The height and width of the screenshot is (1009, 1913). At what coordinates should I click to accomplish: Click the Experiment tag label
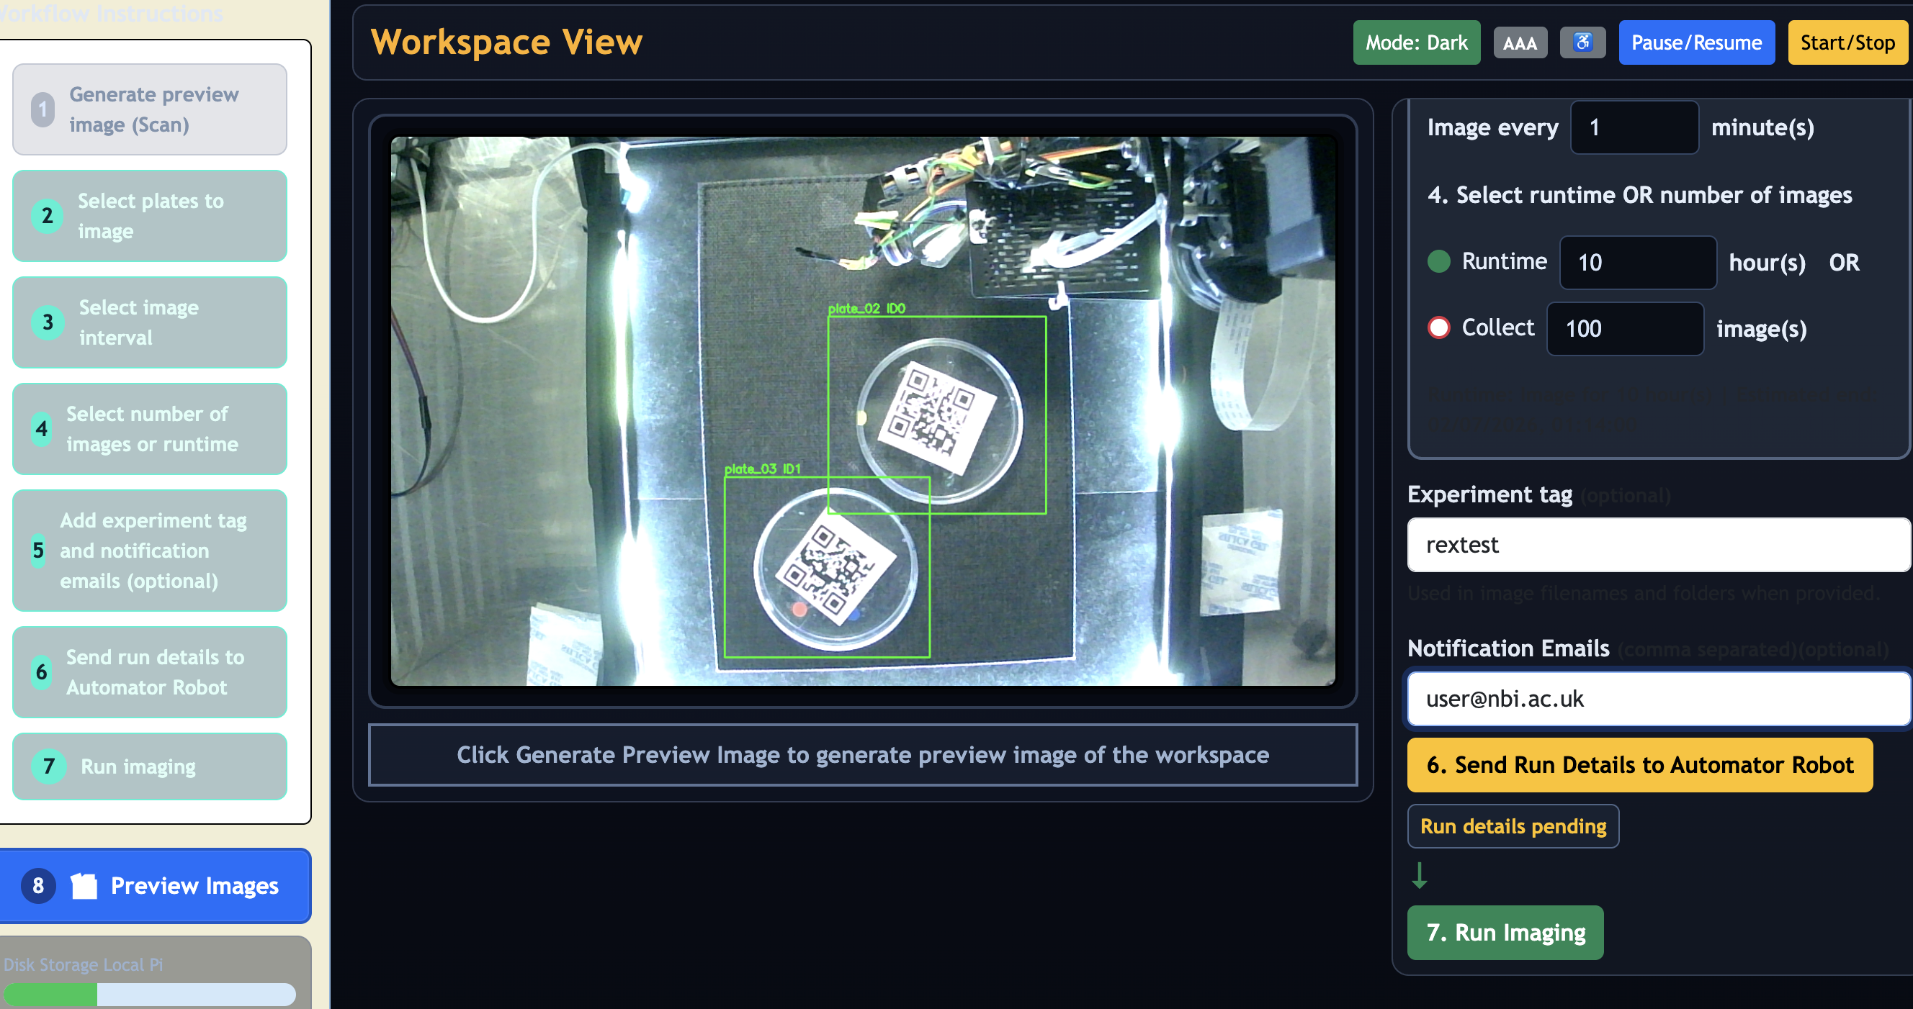(1489, 495)
